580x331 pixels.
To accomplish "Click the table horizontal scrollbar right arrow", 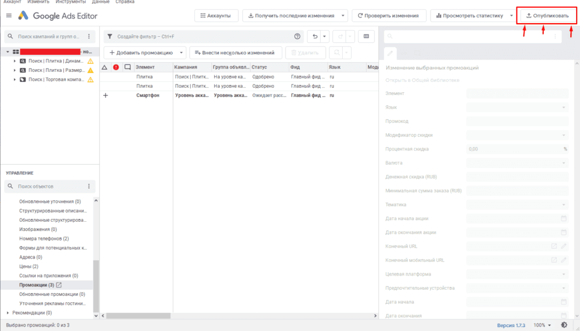I will (x=375, y=316).
